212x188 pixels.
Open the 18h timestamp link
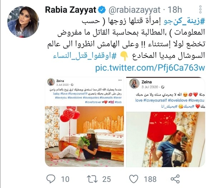click(175, 10)
